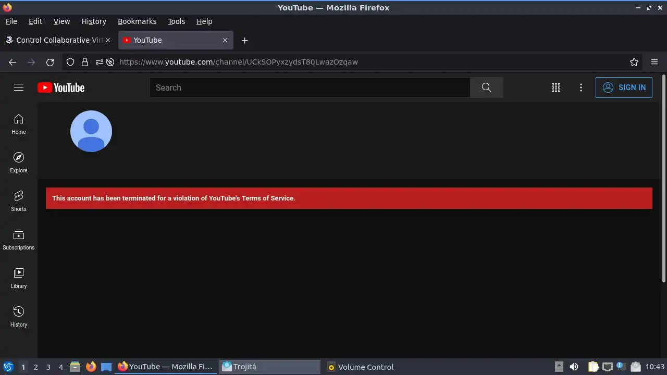
Task: Open the View menu
Action: pos(61,21)
